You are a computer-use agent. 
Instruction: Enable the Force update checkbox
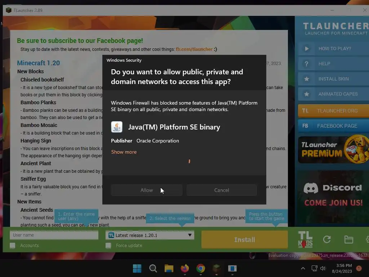pos(108,245)
